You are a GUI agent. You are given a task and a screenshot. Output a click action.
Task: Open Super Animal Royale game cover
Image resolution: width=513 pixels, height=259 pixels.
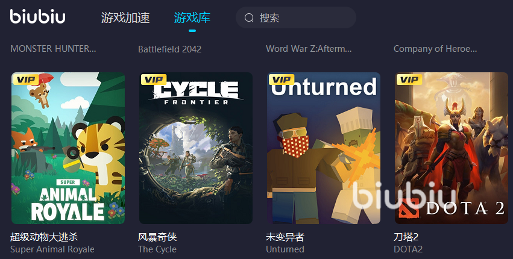point(68,148)
